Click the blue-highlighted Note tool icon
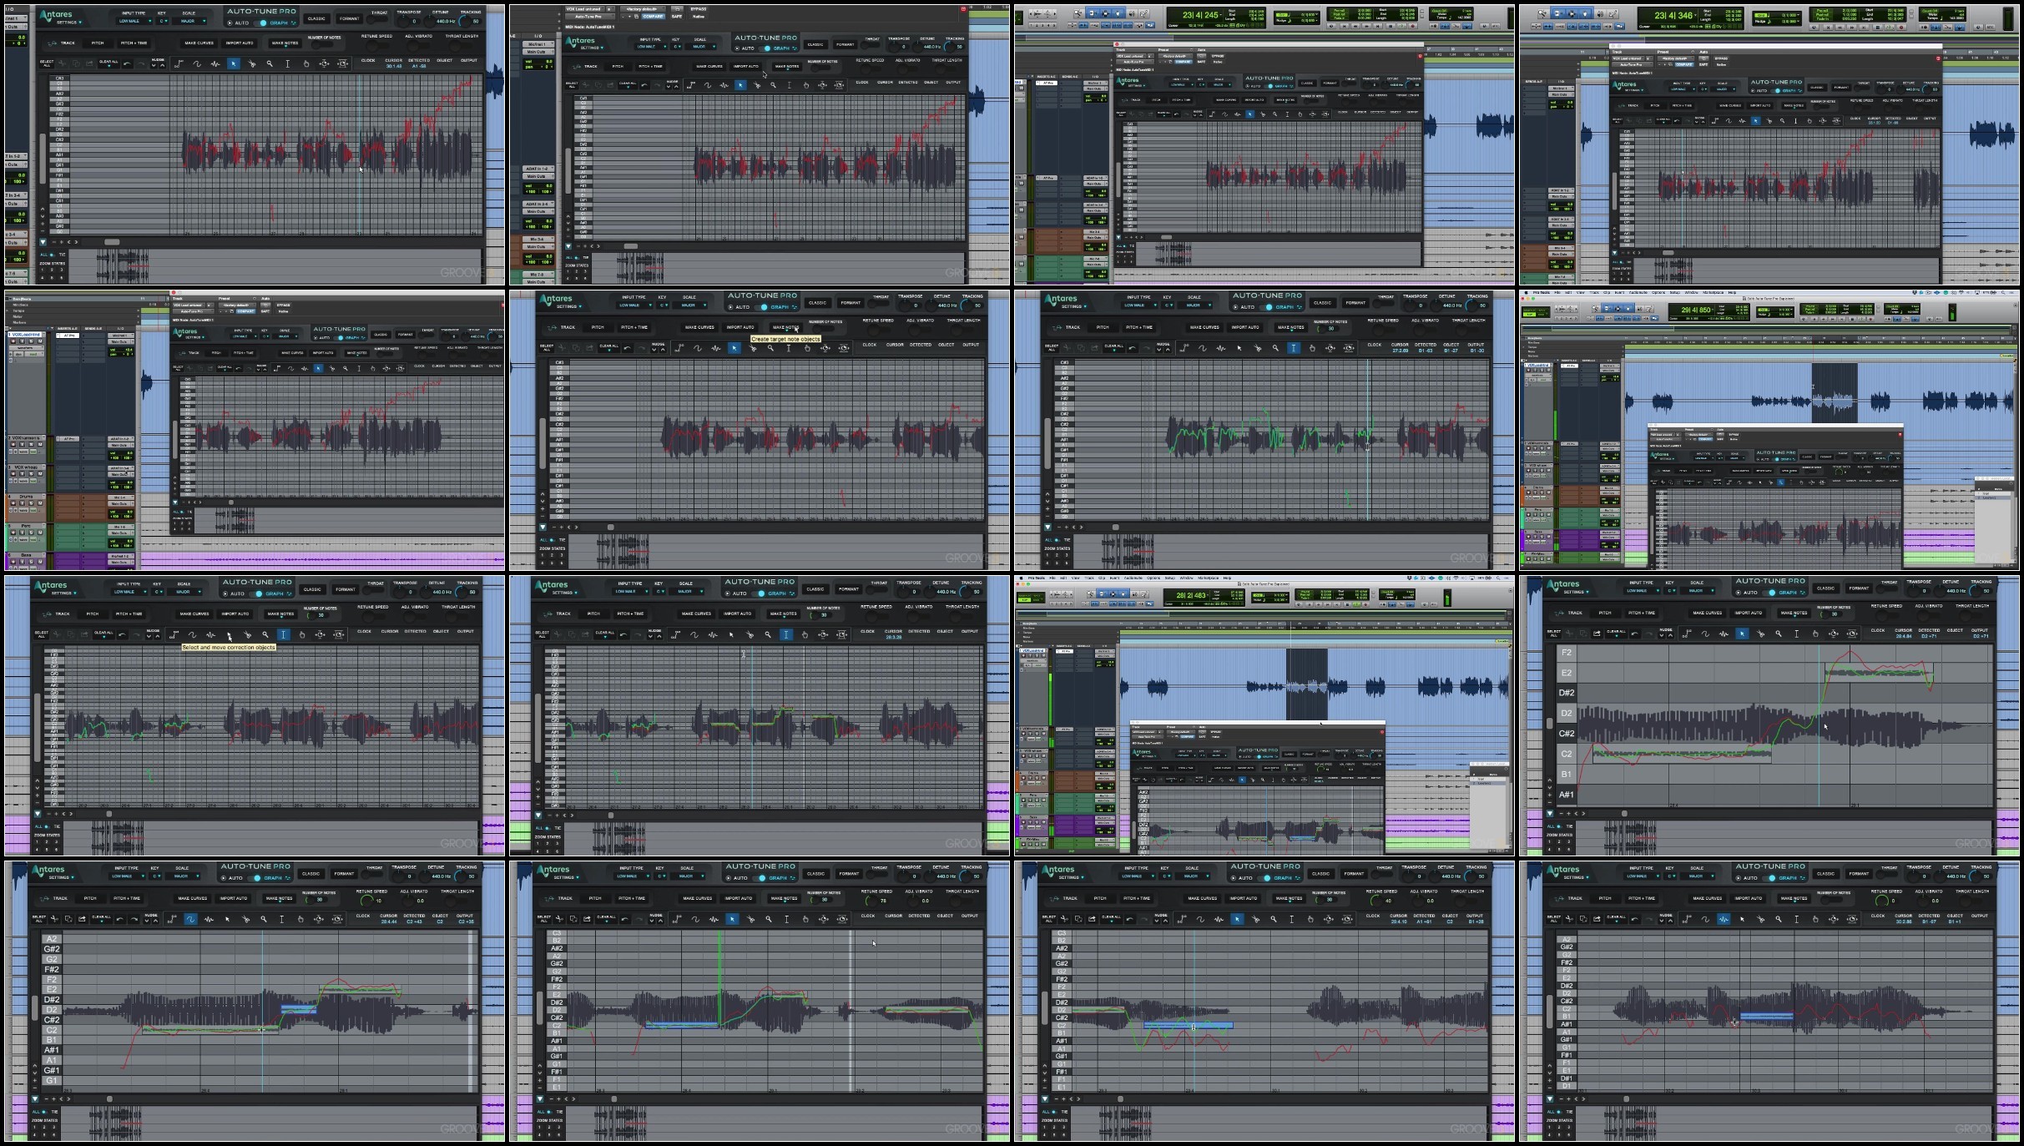The image size is (2024, 1146). tap(1724, 919)
